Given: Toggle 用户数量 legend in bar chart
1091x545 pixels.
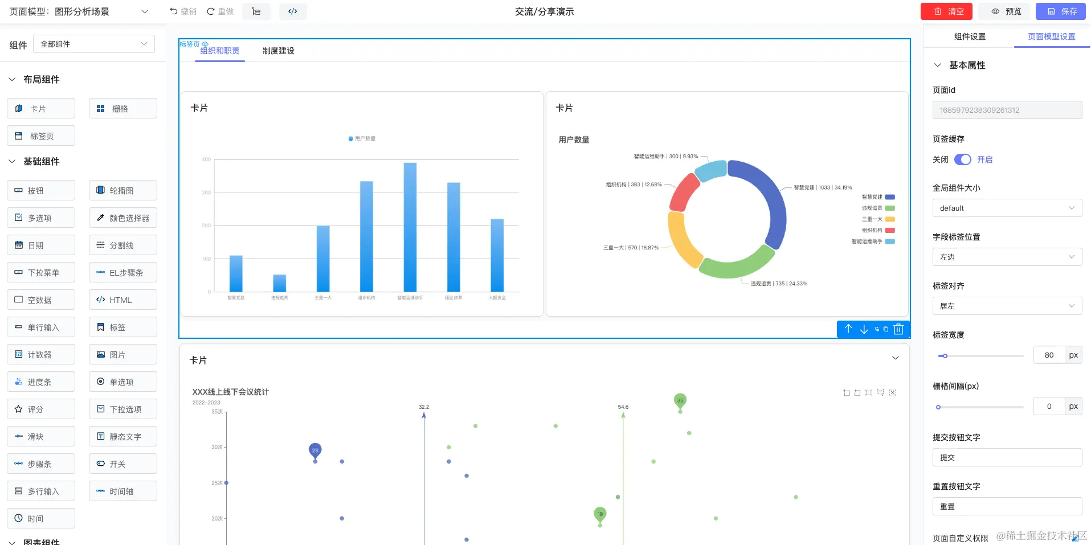Looking at the screenshot, I should click(362, 138).
